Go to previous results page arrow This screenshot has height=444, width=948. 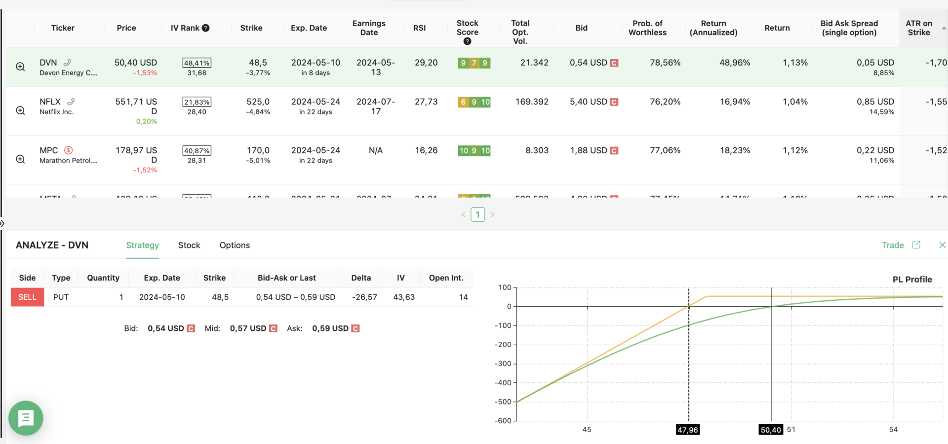coord(463,214)
